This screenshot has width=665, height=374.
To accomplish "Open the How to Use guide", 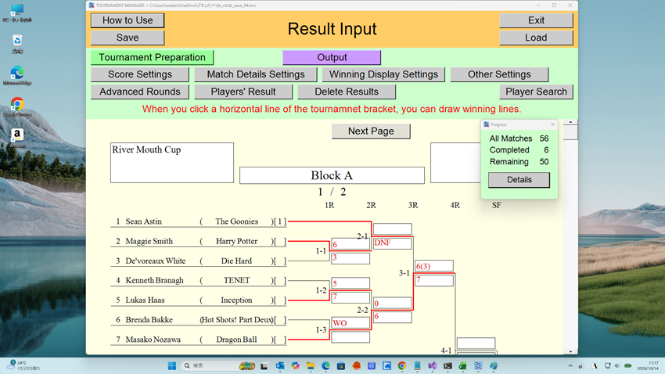I will (x=128, y=20).
